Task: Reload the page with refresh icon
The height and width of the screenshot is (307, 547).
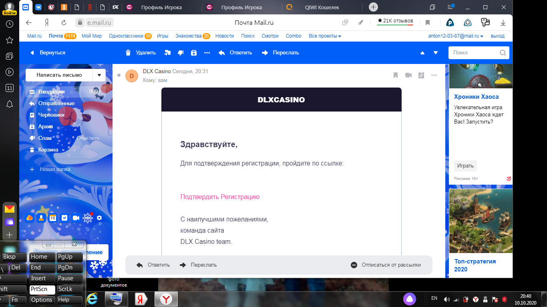Action: tap(64, 22)
